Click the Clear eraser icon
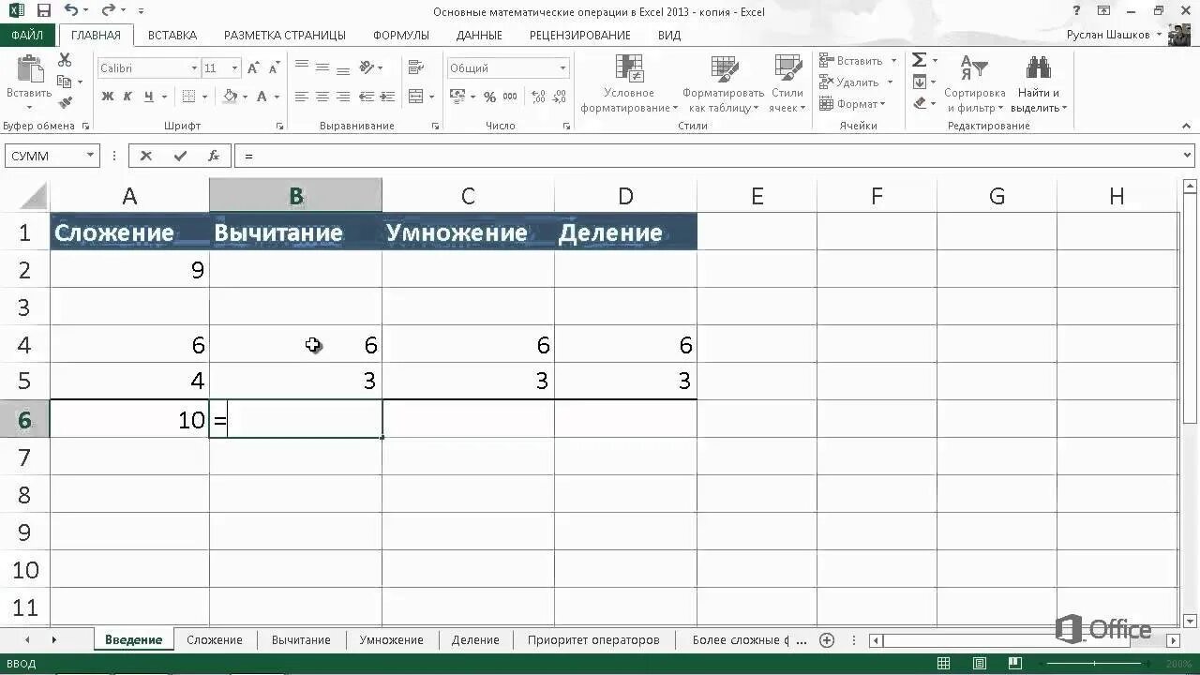The image size is (1200, 675). click(920, 103)
